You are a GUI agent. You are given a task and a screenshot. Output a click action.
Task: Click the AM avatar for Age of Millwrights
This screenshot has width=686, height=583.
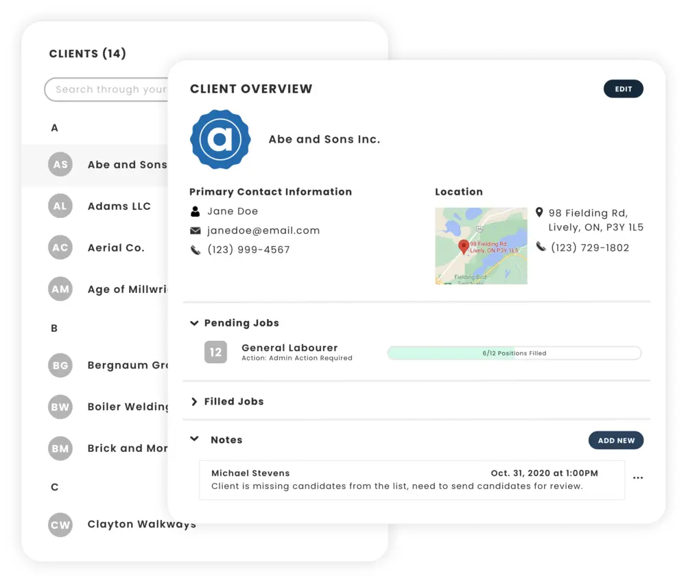point(60,289)
